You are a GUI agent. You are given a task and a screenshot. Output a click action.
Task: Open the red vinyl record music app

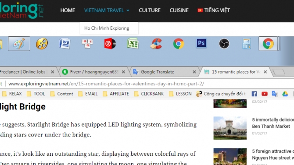click(110, 44)
